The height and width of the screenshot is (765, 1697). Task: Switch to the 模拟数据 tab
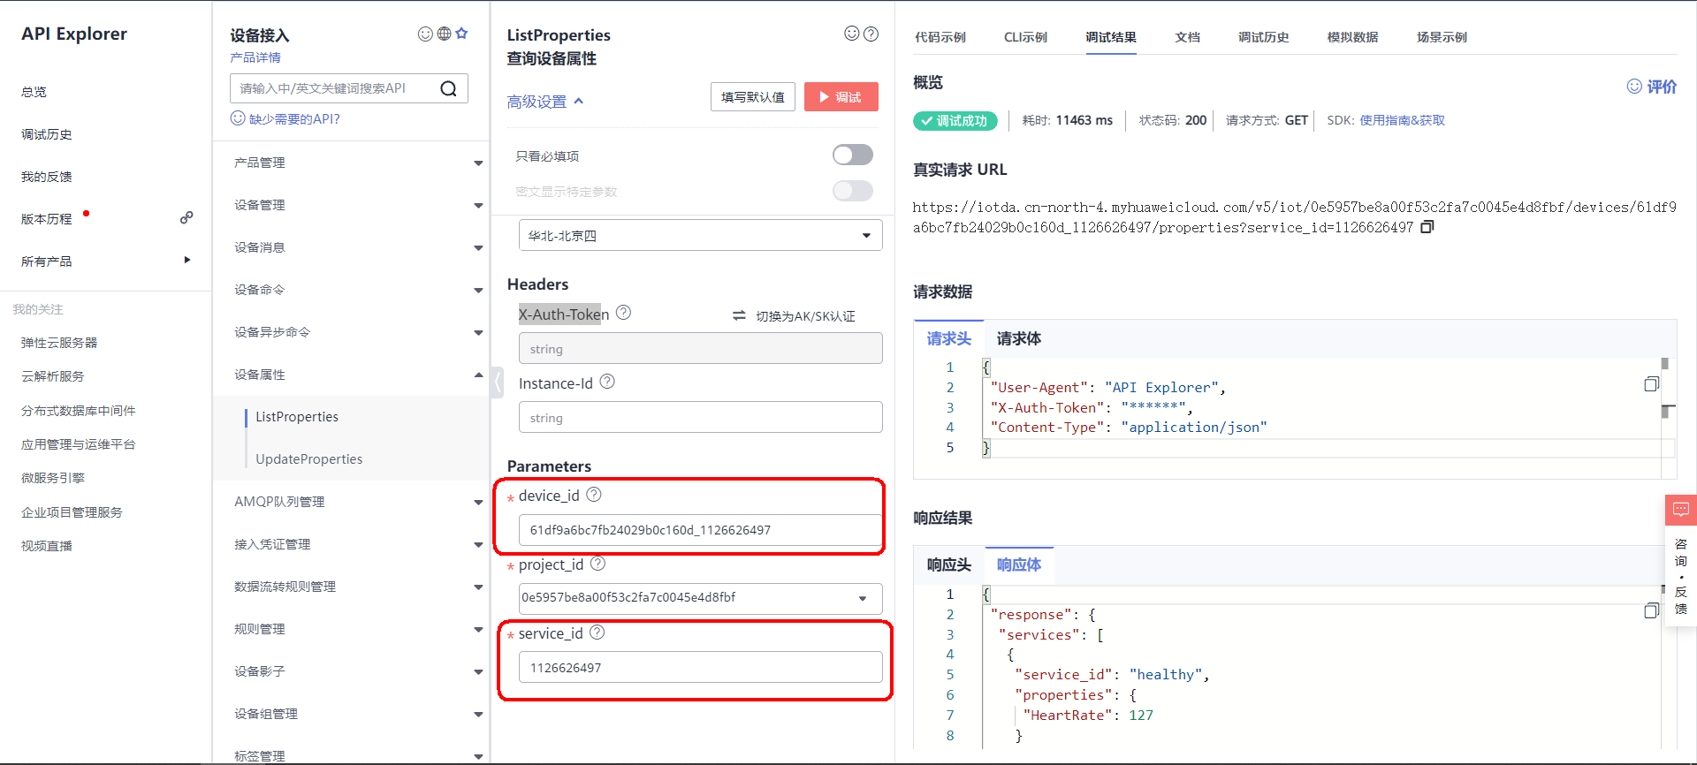click(1352, 37)
